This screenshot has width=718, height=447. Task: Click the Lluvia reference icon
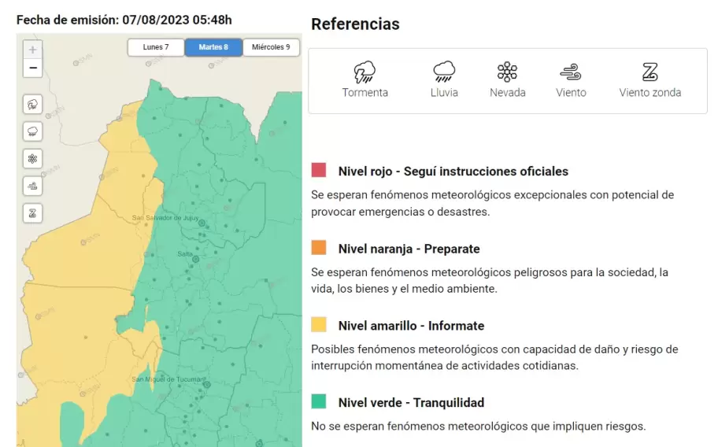[x=444, y=72]
